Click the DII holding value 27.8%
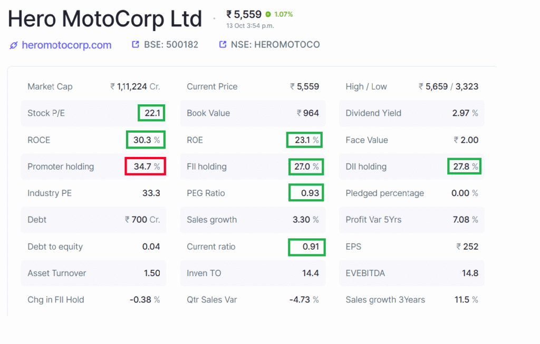The image size is (540, 344). coord(464,166)
